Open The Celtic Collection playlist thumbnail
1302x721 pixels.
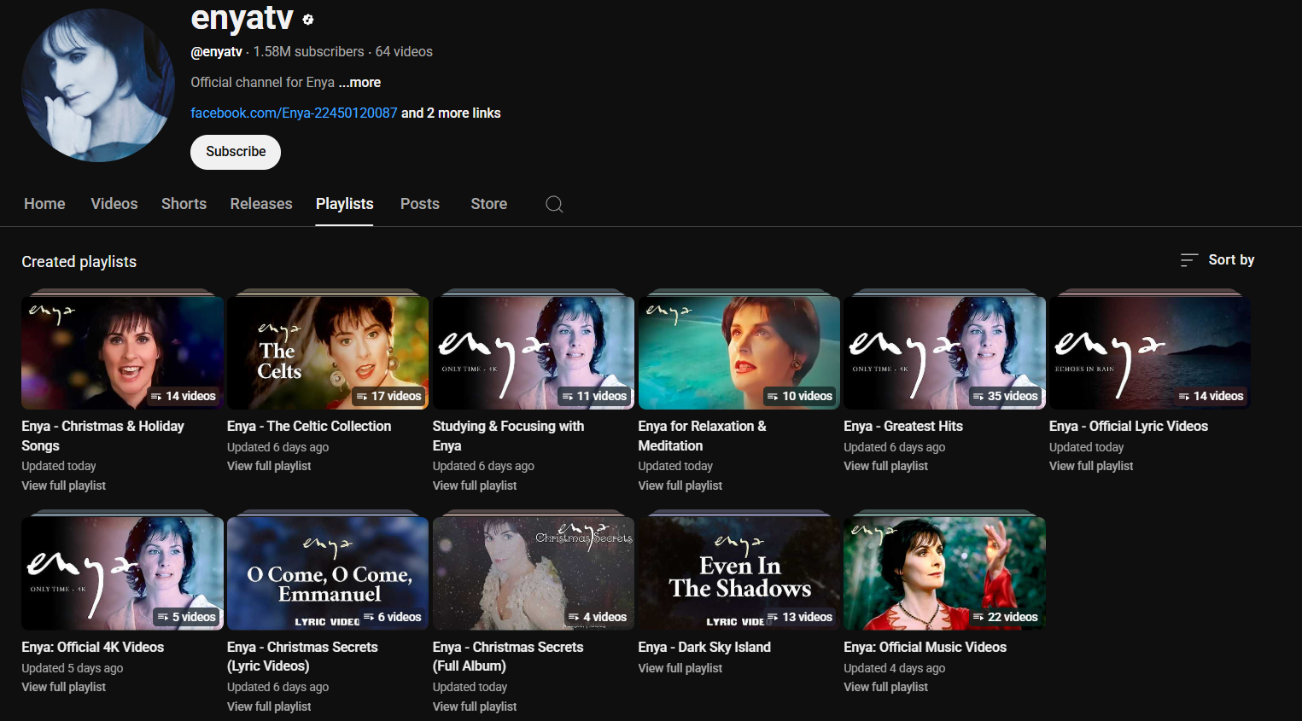(328, 352)
